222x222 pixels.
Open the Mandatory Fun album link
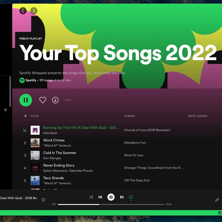pyautogui.click(x=135, y=142)
